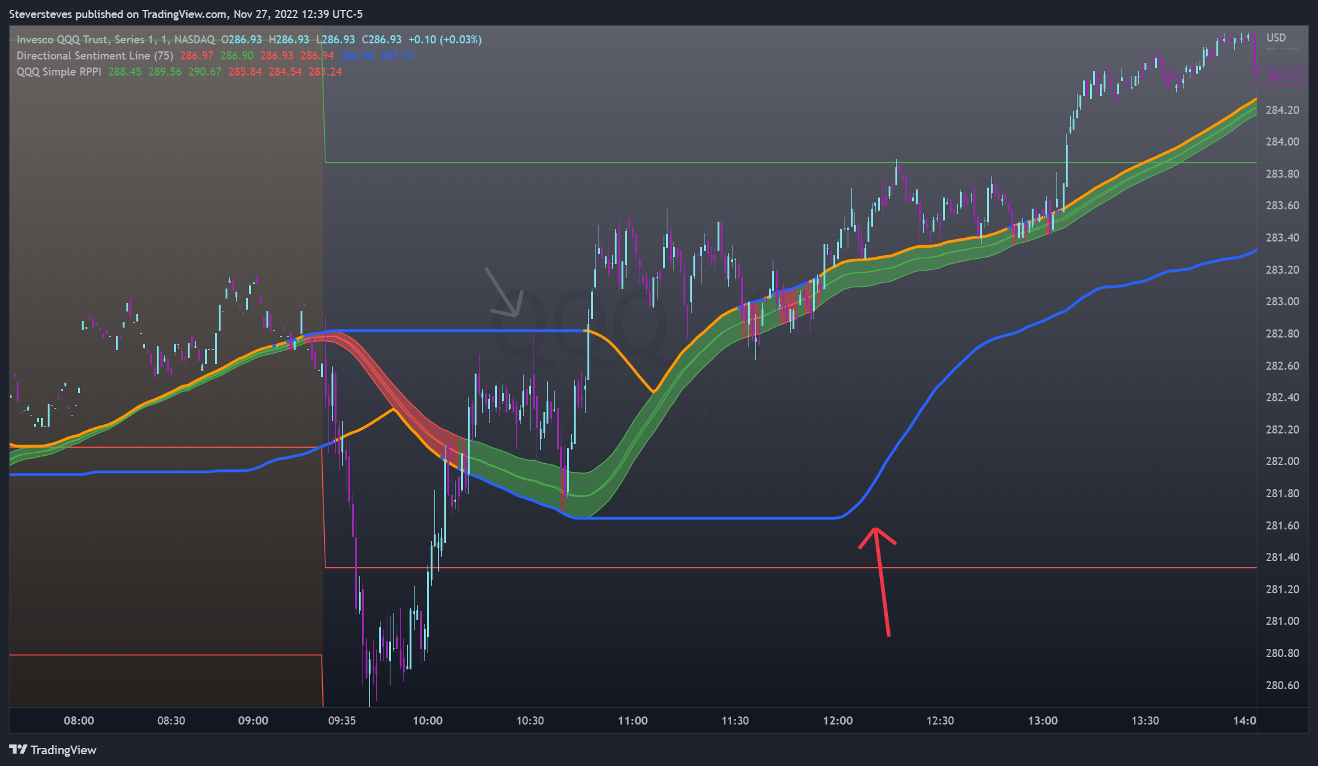Click the 13:30 time axis label

(1145, 721)
